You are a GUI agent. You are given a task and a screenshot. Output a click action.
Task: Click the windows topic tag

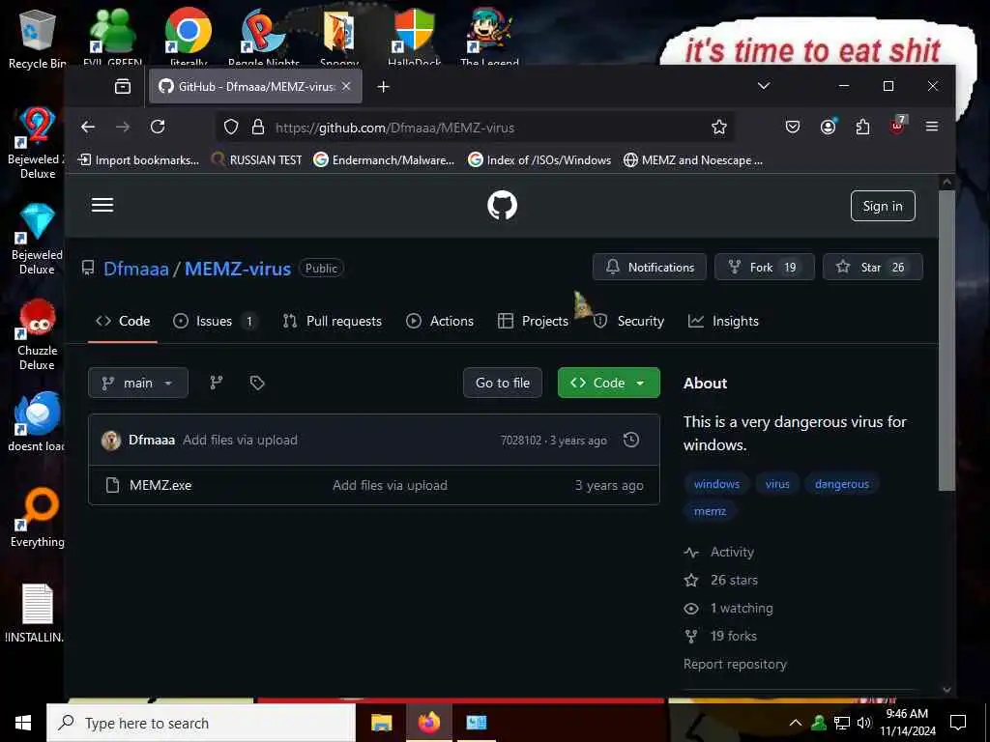click(716, 484)
